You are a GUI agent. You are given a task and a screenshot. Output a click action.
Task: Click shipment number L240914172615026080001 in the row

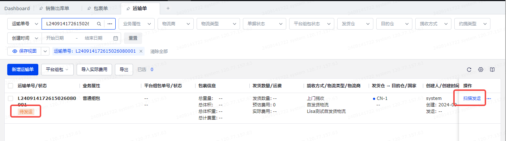(47, 101)
